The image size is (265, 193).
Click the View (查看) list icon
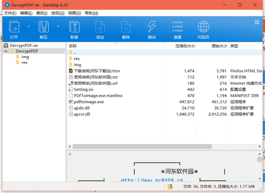[178, 27]
